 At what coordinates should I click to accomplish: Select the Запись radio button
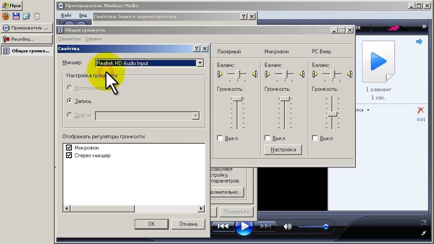click(x=70, y=101)
